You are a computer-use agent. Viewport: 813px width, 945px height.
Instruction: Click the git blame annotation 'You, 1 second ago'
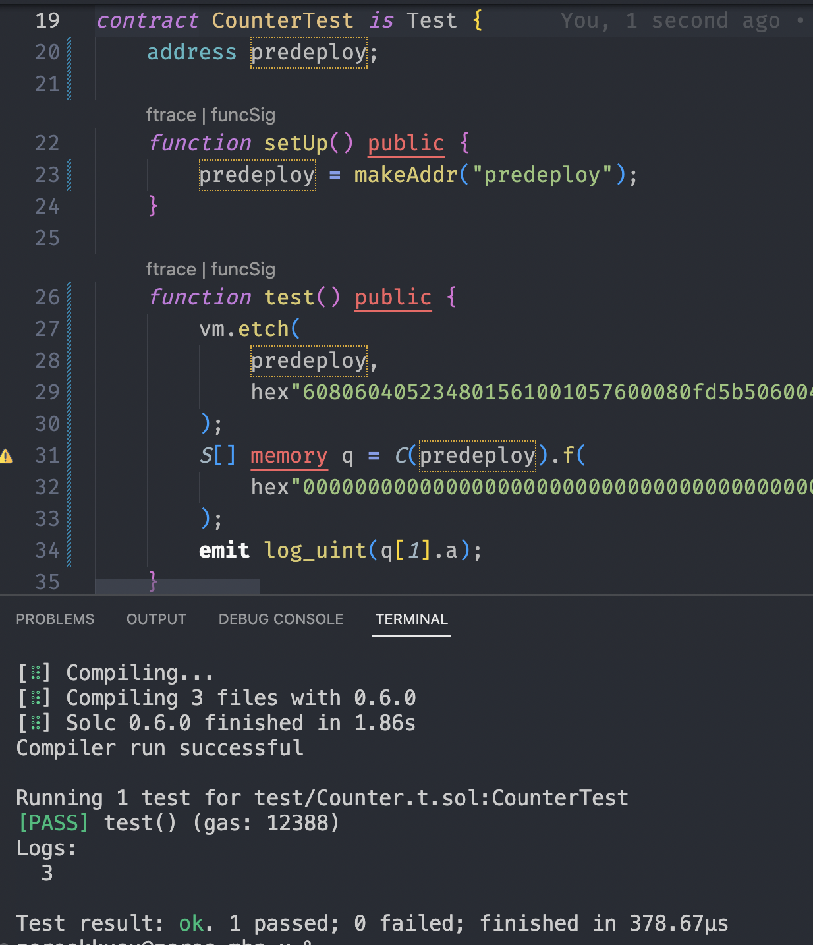point(670,20)
